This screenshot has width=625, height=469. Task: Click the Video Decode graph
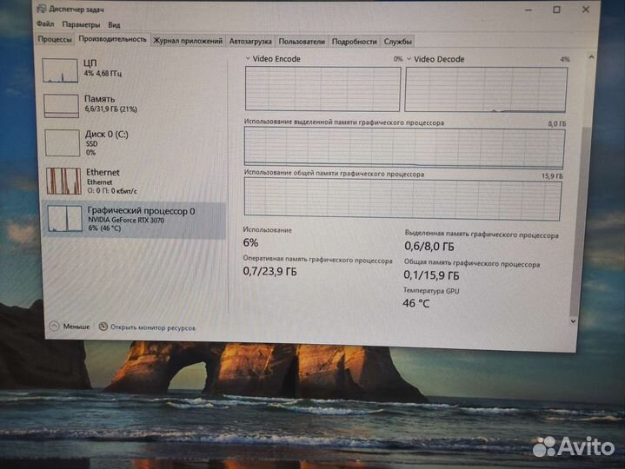[x=486, y=89]
